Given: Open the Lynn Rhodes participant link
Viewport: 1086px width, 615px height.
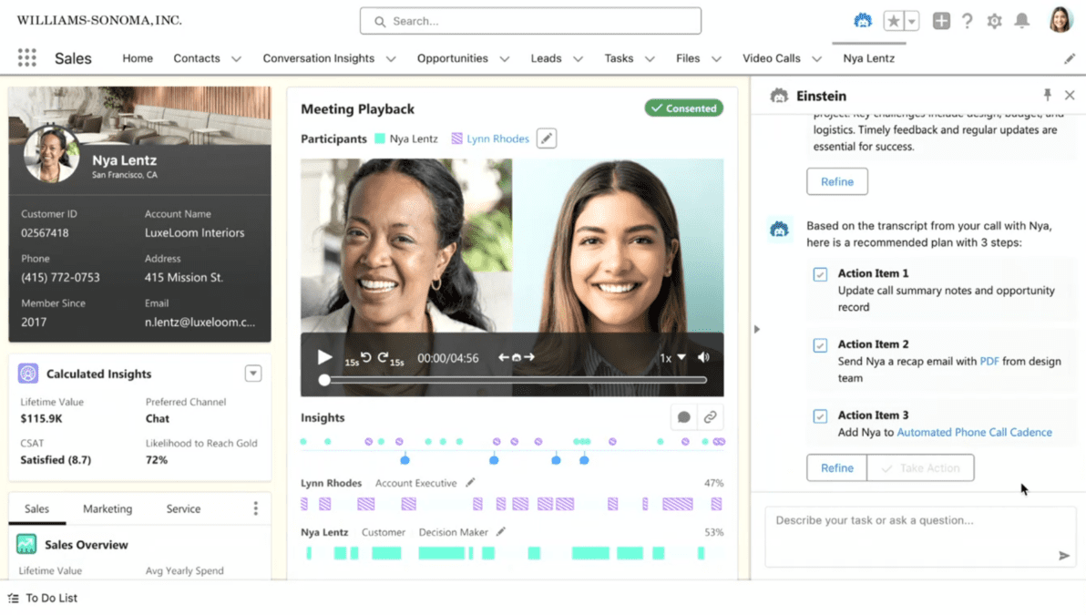Looking at the screenshot, I should [x=497, y=138].
